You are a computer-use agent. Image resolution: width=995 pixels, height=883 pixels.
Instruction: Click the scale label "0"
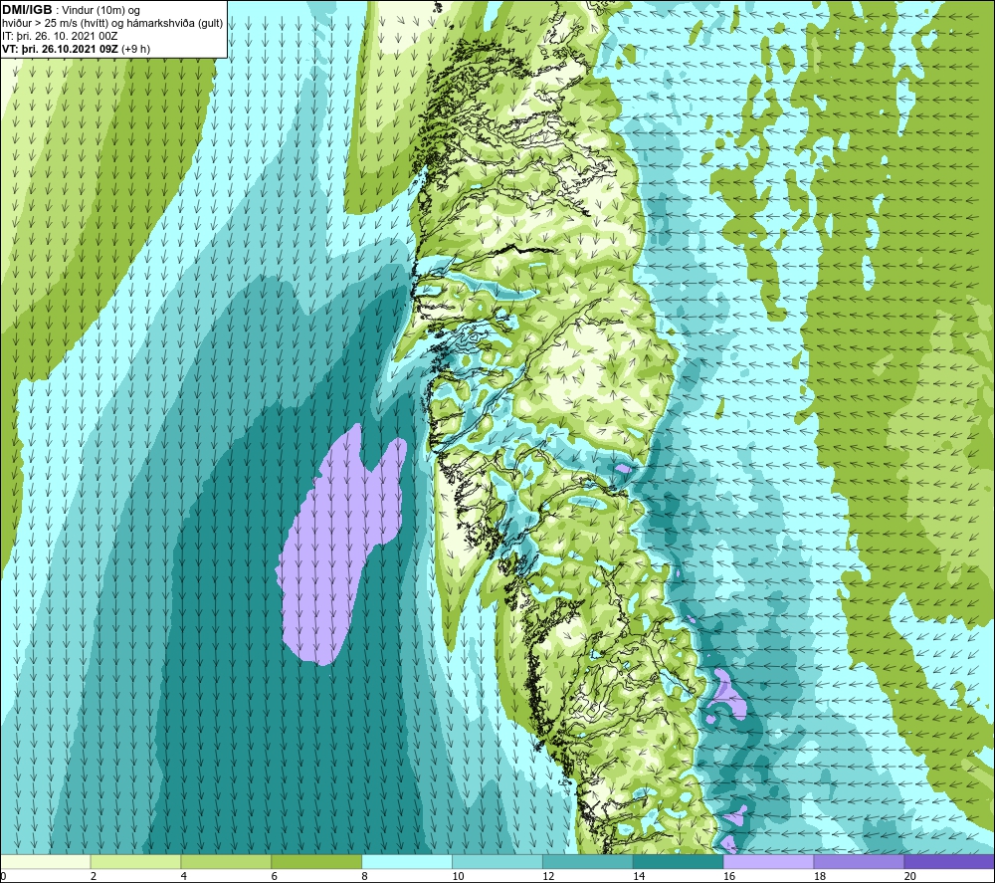tap(3, 876)
